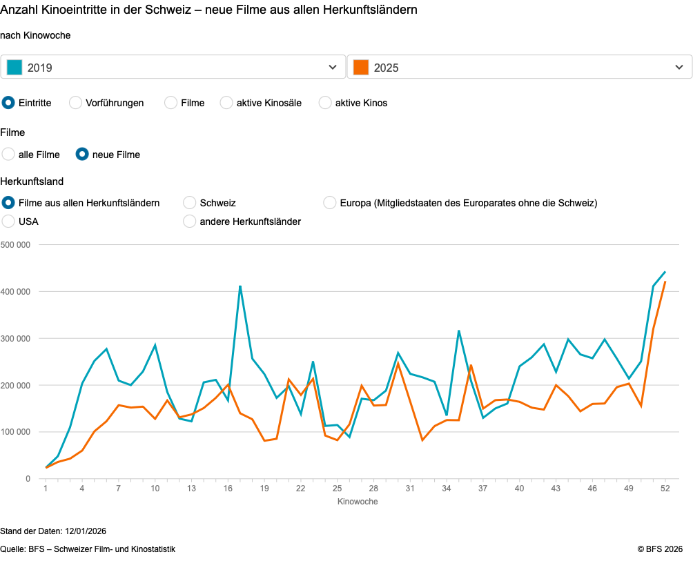Click the teal 2019 peak at week 17
The height and width of the screenshot is (561, 693).
pos(240,286)
